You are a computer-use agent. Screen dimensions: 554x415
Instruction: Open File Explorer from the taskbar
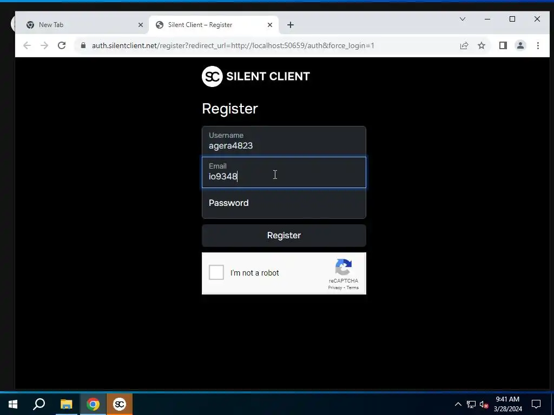66,404
